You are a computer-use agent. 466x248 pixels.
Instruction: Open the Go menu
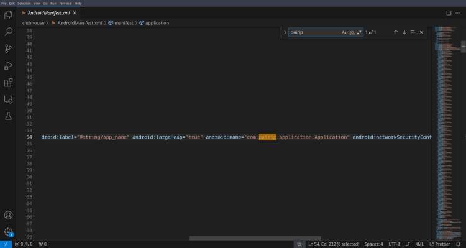pyautogui.click(x=45, y=4)
